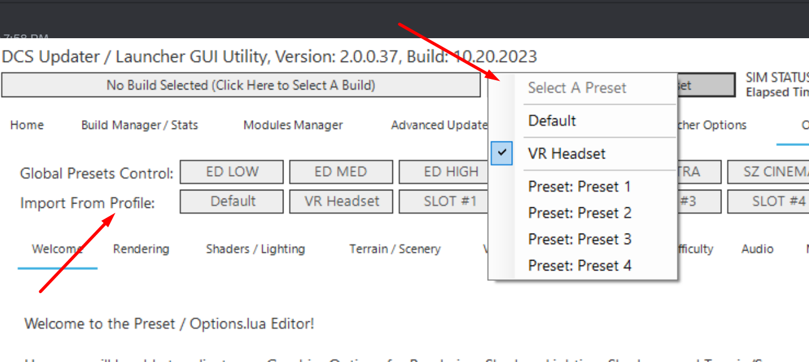The image size is (809, 362).
Task: Click the SIM STATUS label
Action: click(777, 78)
